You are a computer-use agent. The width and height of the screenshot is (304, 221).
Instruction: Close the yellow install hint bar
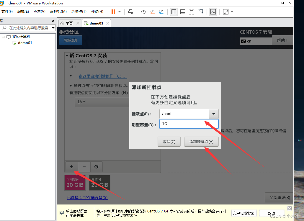point(290,208)
